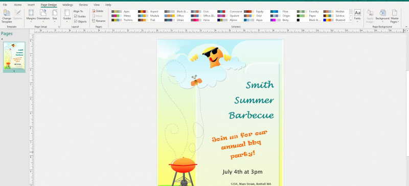Open the layout Guides gallery
The image size is (409, 186).
click(67, 16)
